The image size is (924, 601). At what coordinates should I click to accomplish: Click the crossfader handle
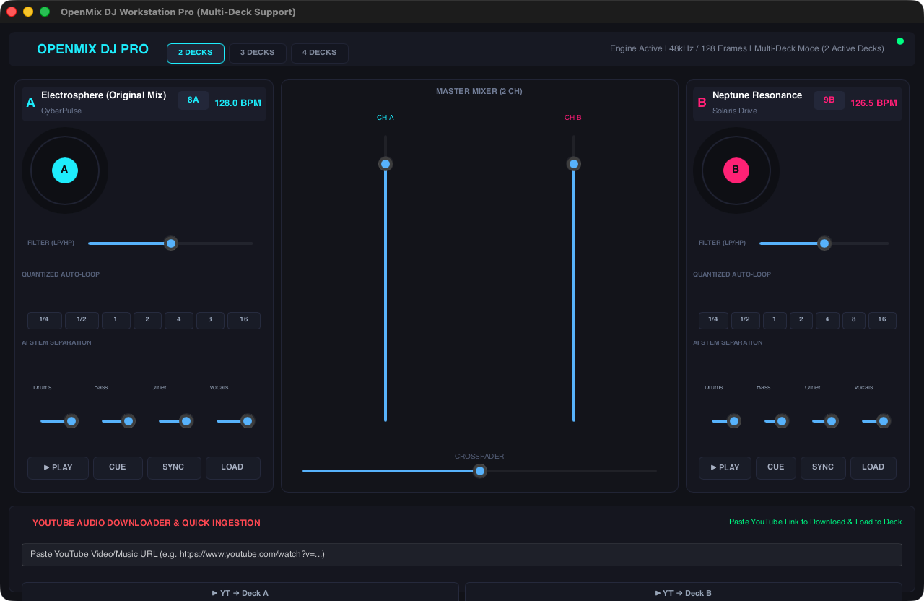coord(480,471)
